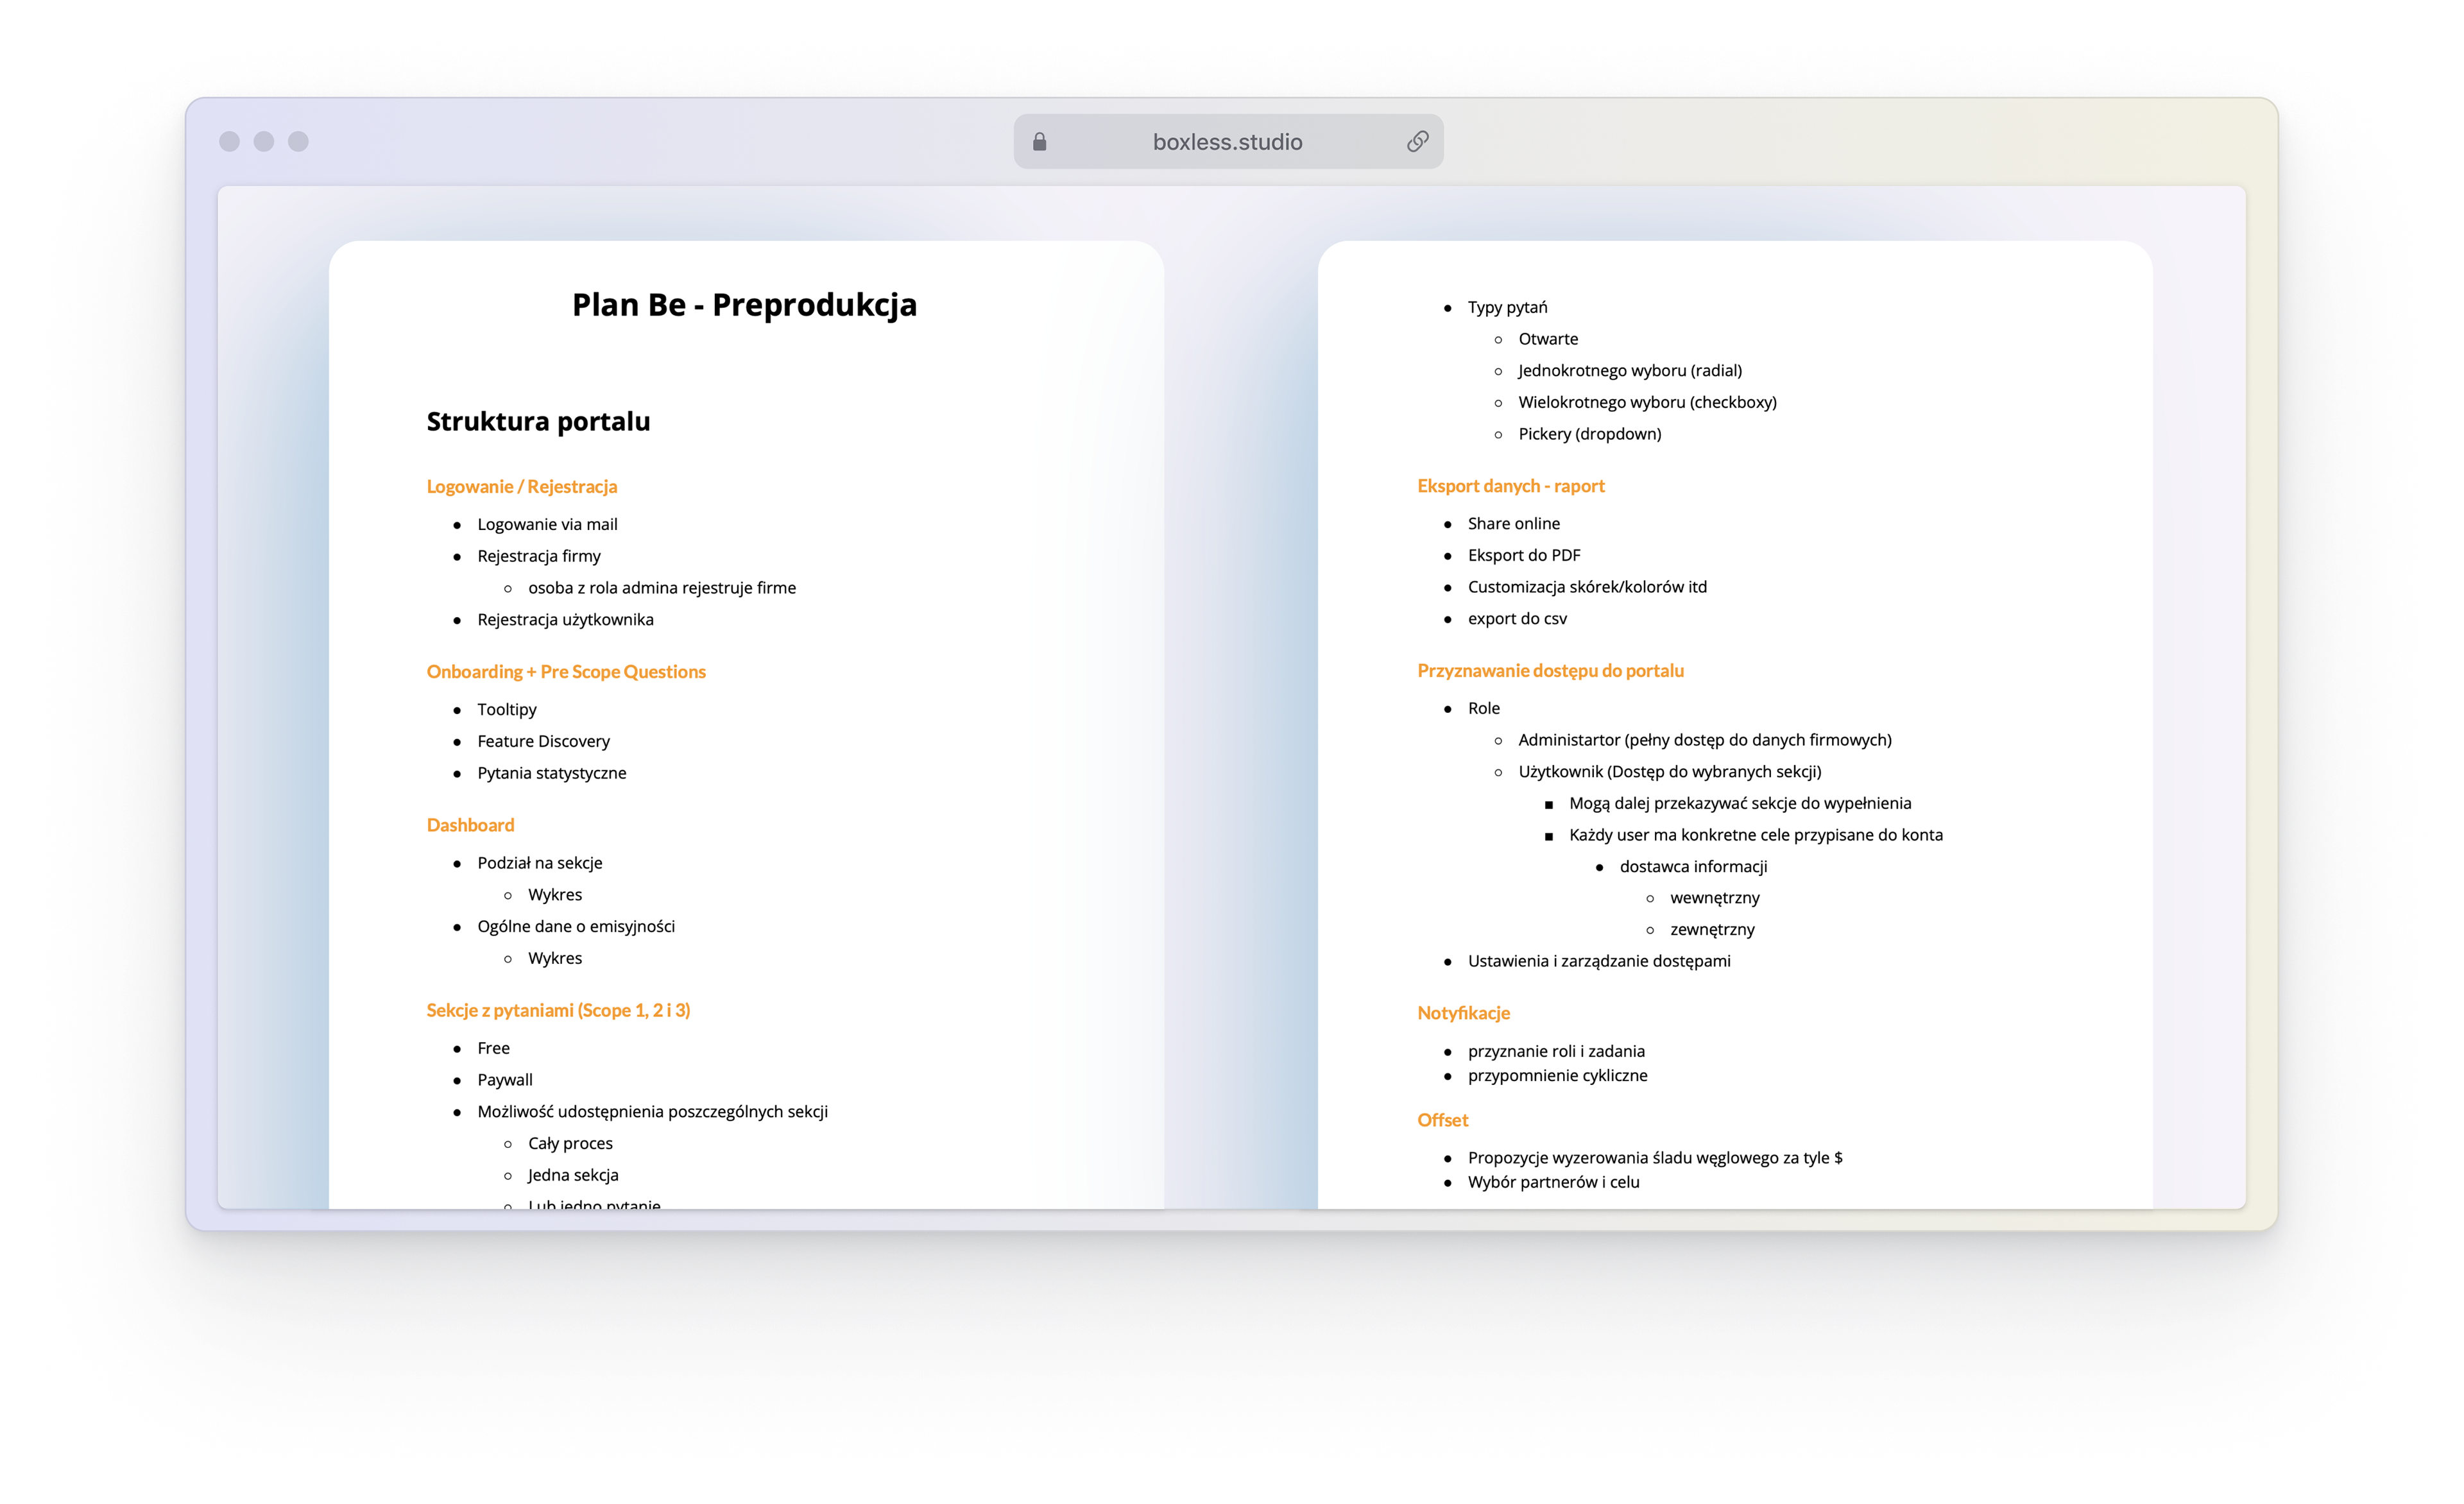
Task: Click the boxless.studio address field
Action: point(1228,142)
